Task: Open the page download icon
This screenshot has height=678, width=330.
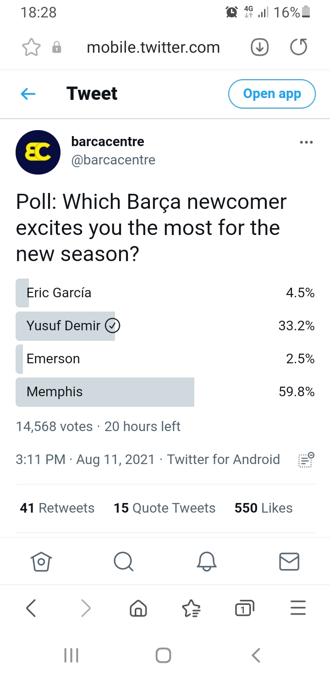Action: 260,47
